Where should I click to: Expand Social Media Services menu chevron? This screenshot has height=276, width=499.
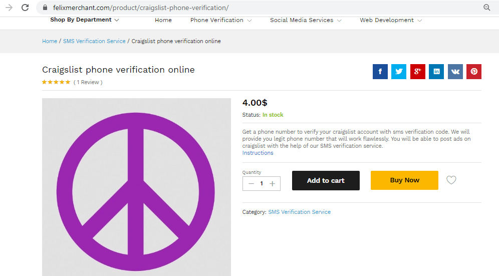pyautogui.click(x=339, y=21)
